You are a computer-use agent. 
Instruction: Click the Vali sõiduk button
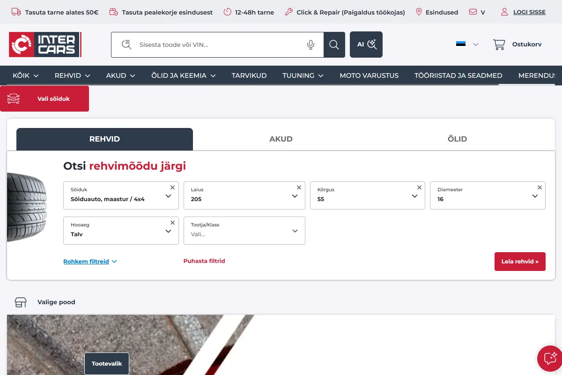(44, 98)
